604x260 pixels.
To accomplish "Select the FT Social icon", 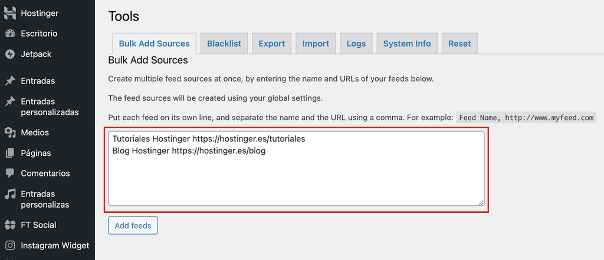I will pos(9,225).
